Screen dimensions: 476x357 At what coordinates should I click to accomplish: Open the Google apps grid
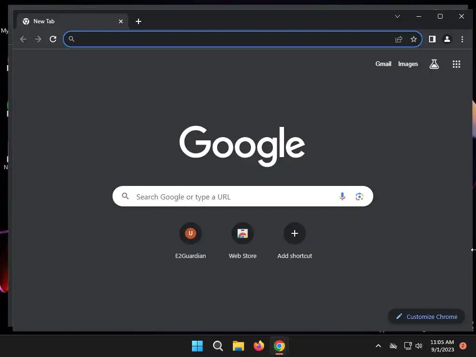click(456, 64)
